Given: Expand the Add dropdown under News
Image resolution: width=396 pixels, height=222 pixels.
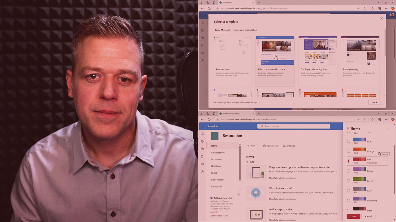Looking at the screenshot, I should (x=251, y=162).
